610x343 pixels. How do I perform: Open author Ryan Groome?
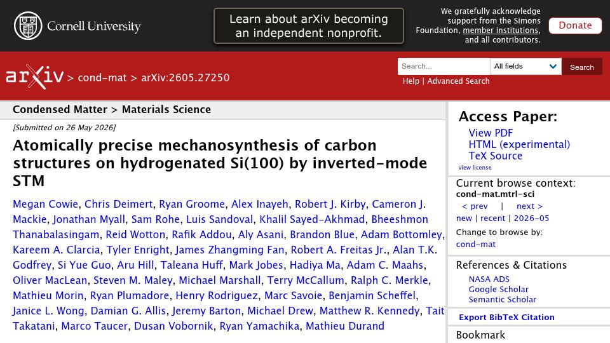tap(192, 204)
